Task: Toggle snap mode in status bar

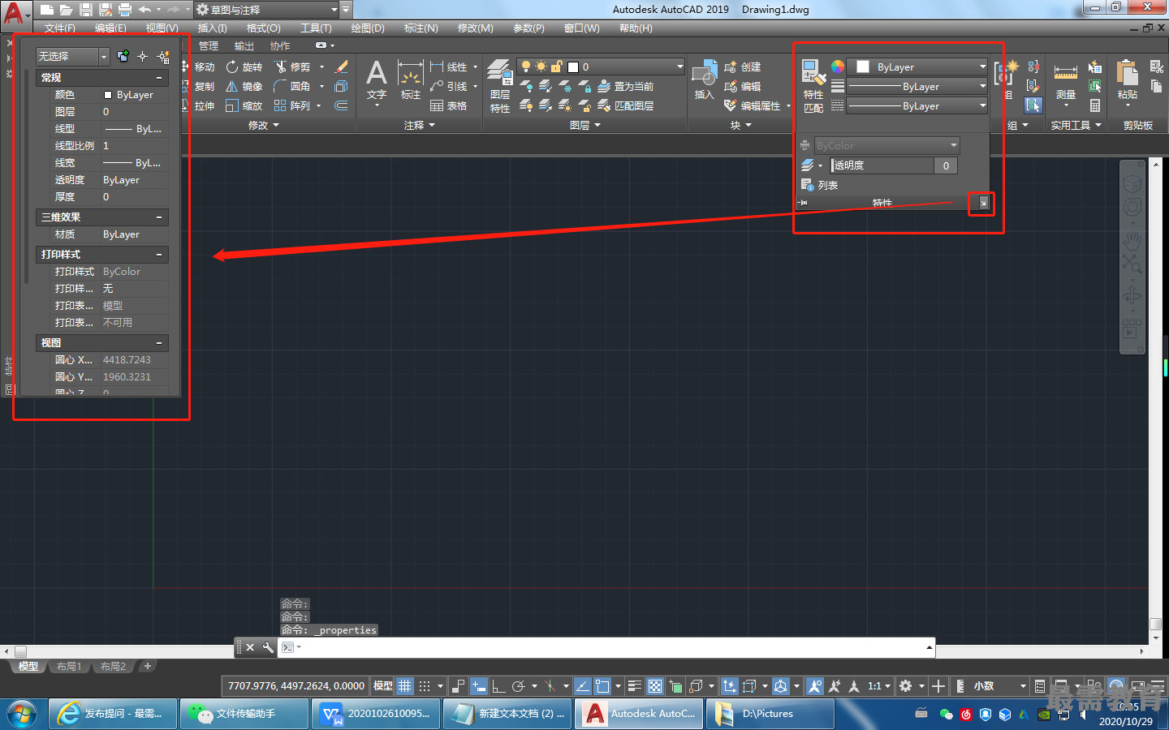Action: (425, 686)
